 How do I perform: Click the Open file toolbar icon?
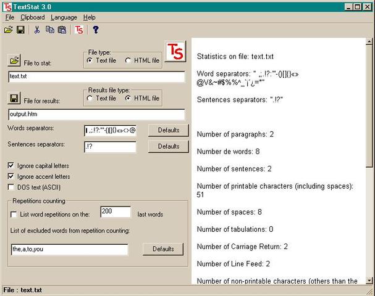[9, 30]
